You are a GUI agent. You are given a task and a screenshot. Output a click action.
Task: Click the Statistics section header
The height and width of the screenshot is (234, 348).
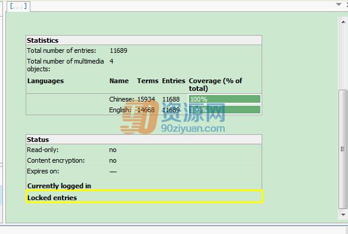pyautogui.click(x=144, y=40)
